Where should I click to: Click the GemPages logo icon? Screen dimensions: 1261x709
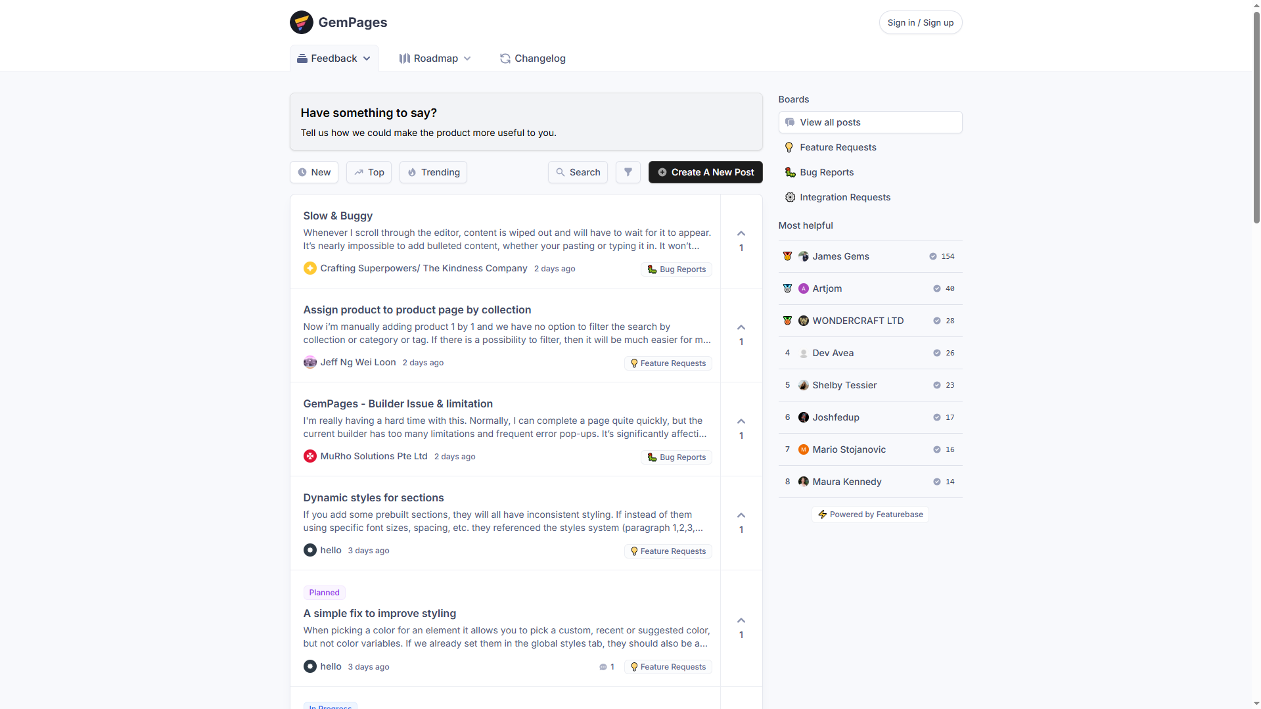[x=301, y=22]
